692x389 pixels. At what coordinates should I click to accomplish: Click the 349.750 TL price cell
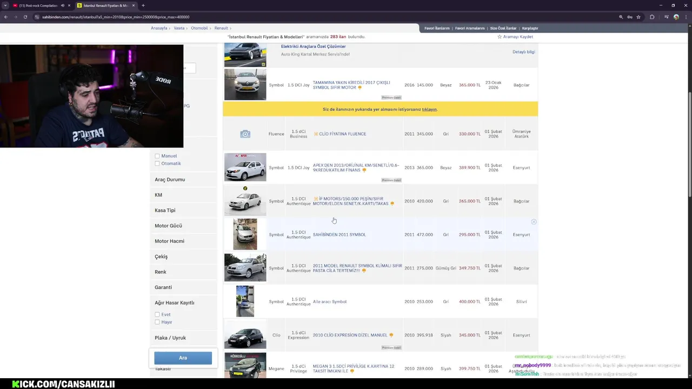click(470, 268)
